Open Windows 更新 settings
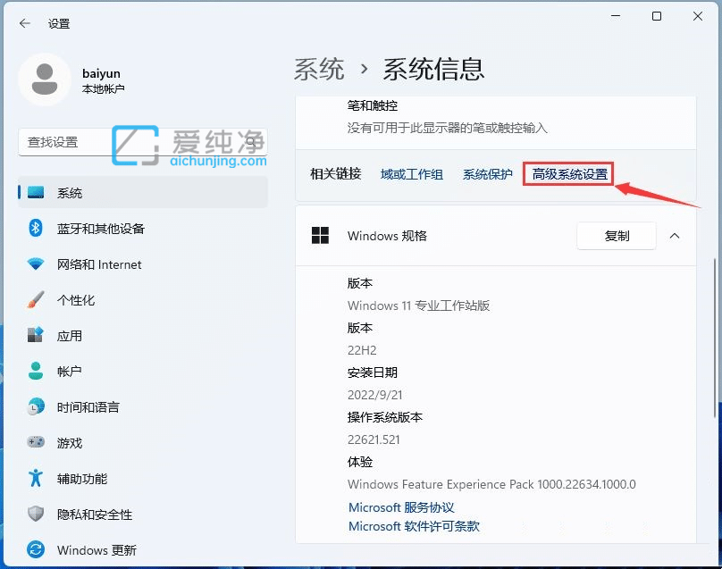 point(143,550)
